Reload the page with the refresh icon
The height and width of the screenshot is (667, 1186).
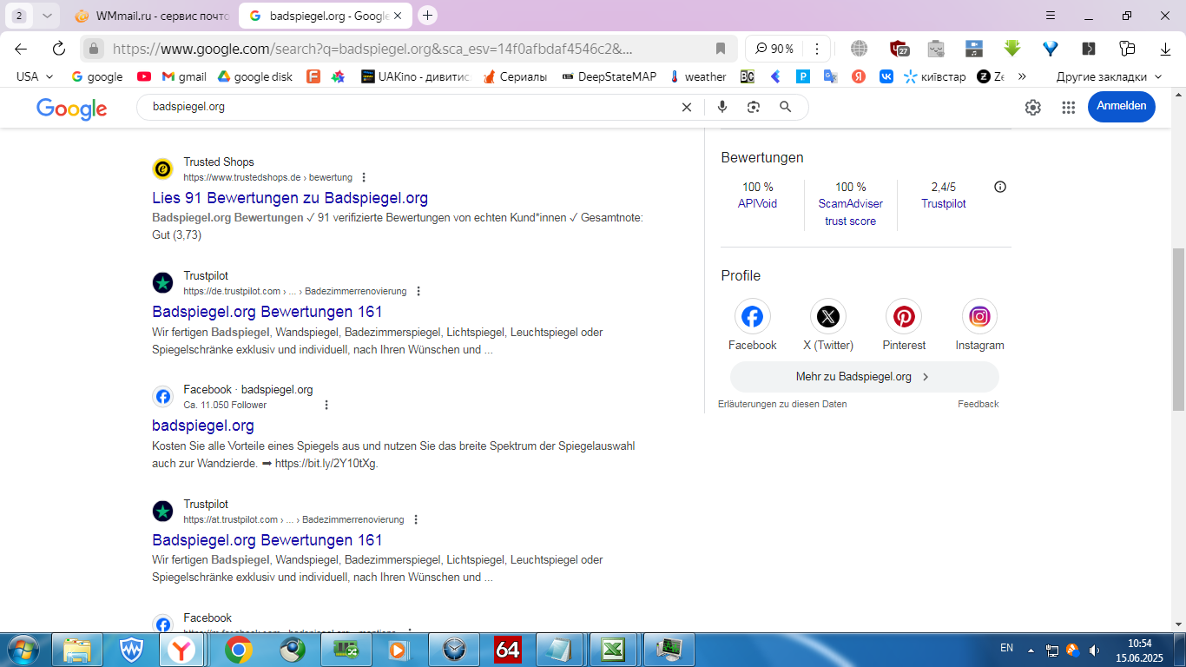tap(59, 49)
